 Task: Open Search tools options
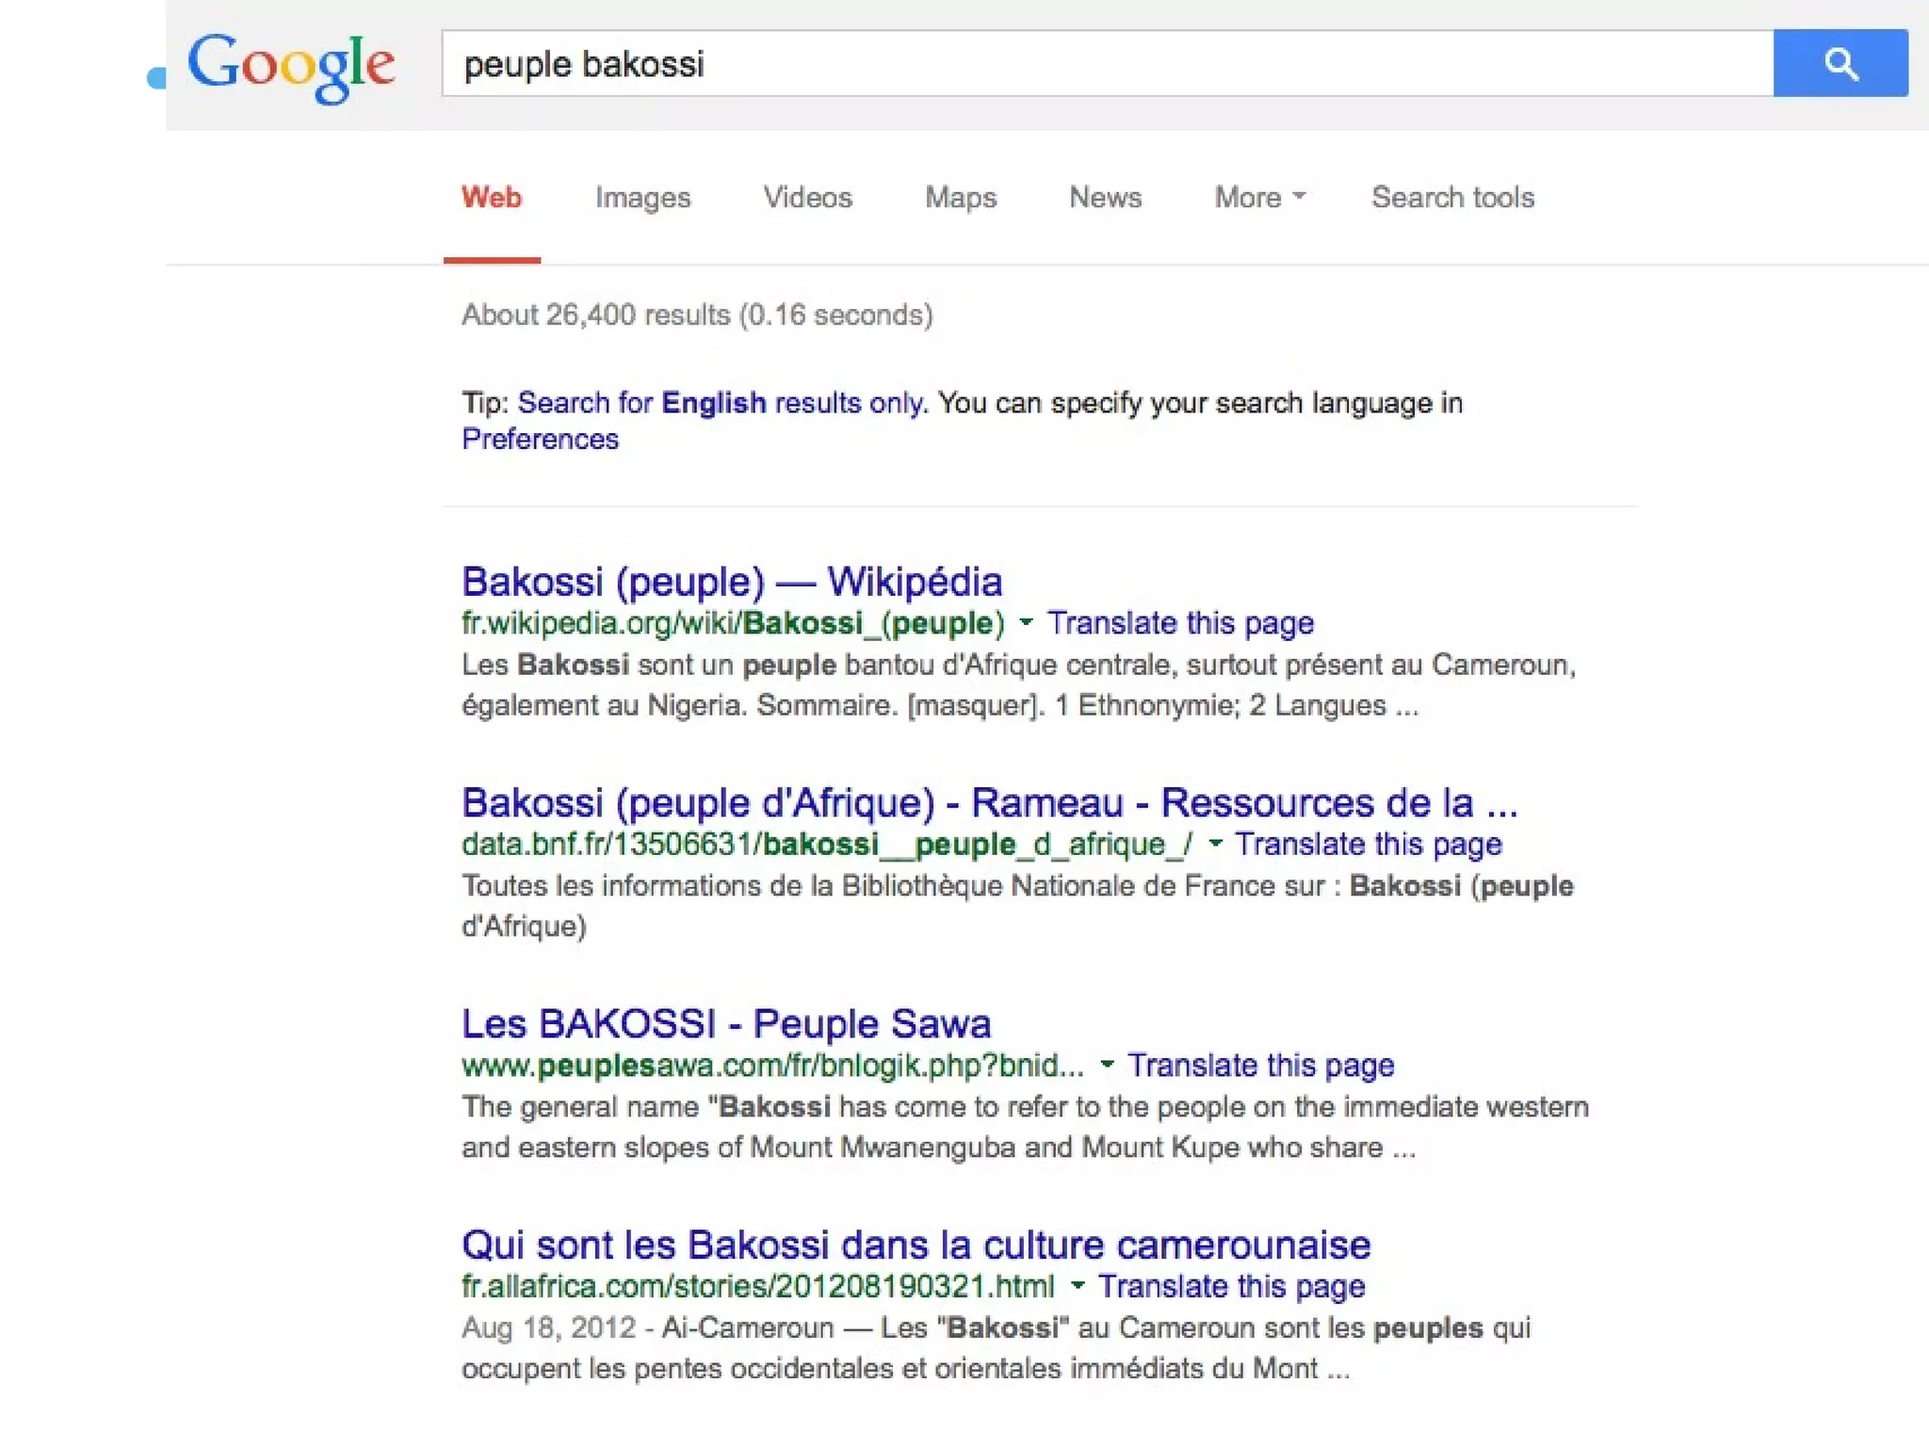click(1452, 197)
